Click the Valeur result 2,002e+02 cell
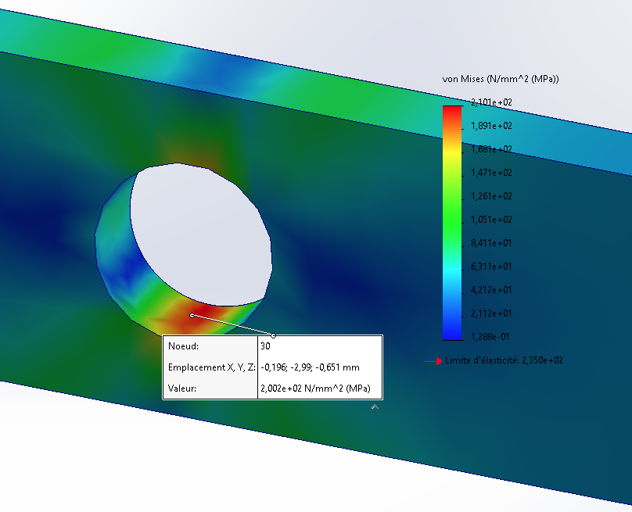632x512 pixels. click(x=320, y=388)
